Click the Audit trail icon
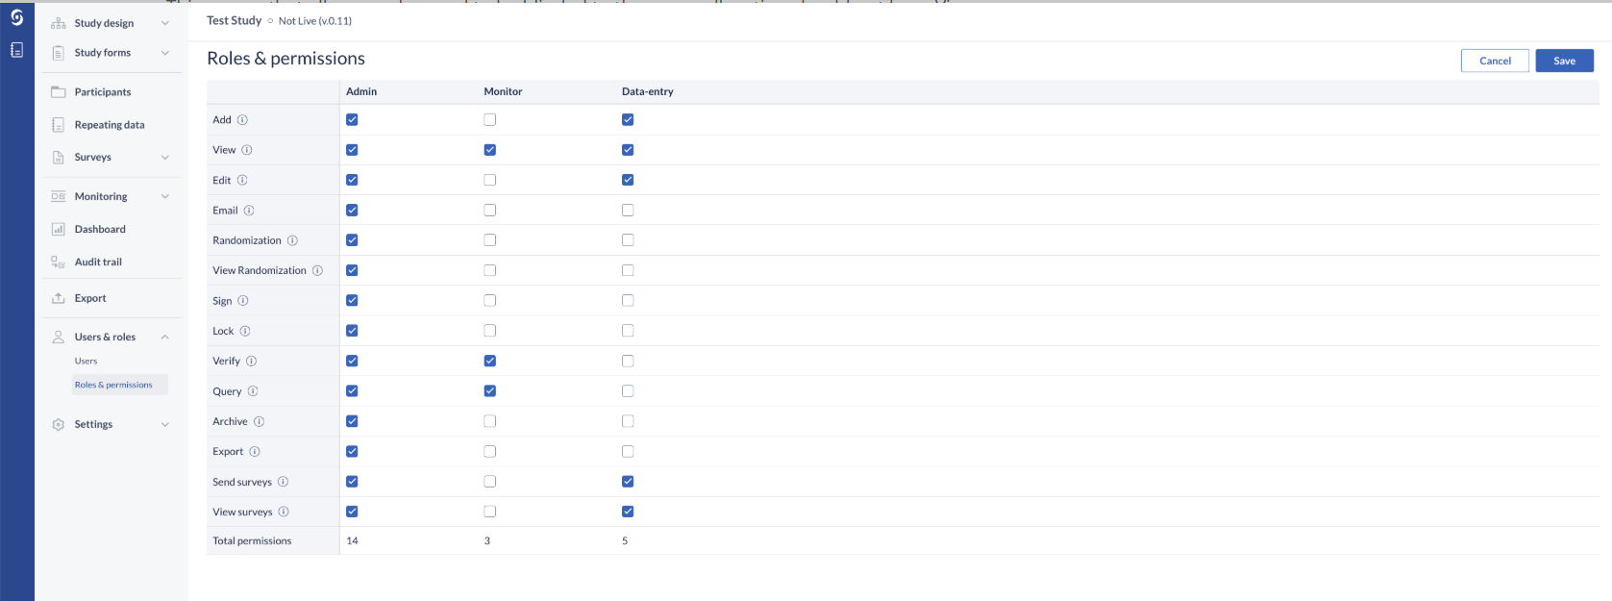Viewport: 1612px width, 601px height. coord(58,262)
